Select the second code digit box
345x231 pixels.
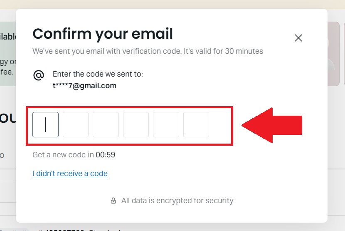coord(76,124)
